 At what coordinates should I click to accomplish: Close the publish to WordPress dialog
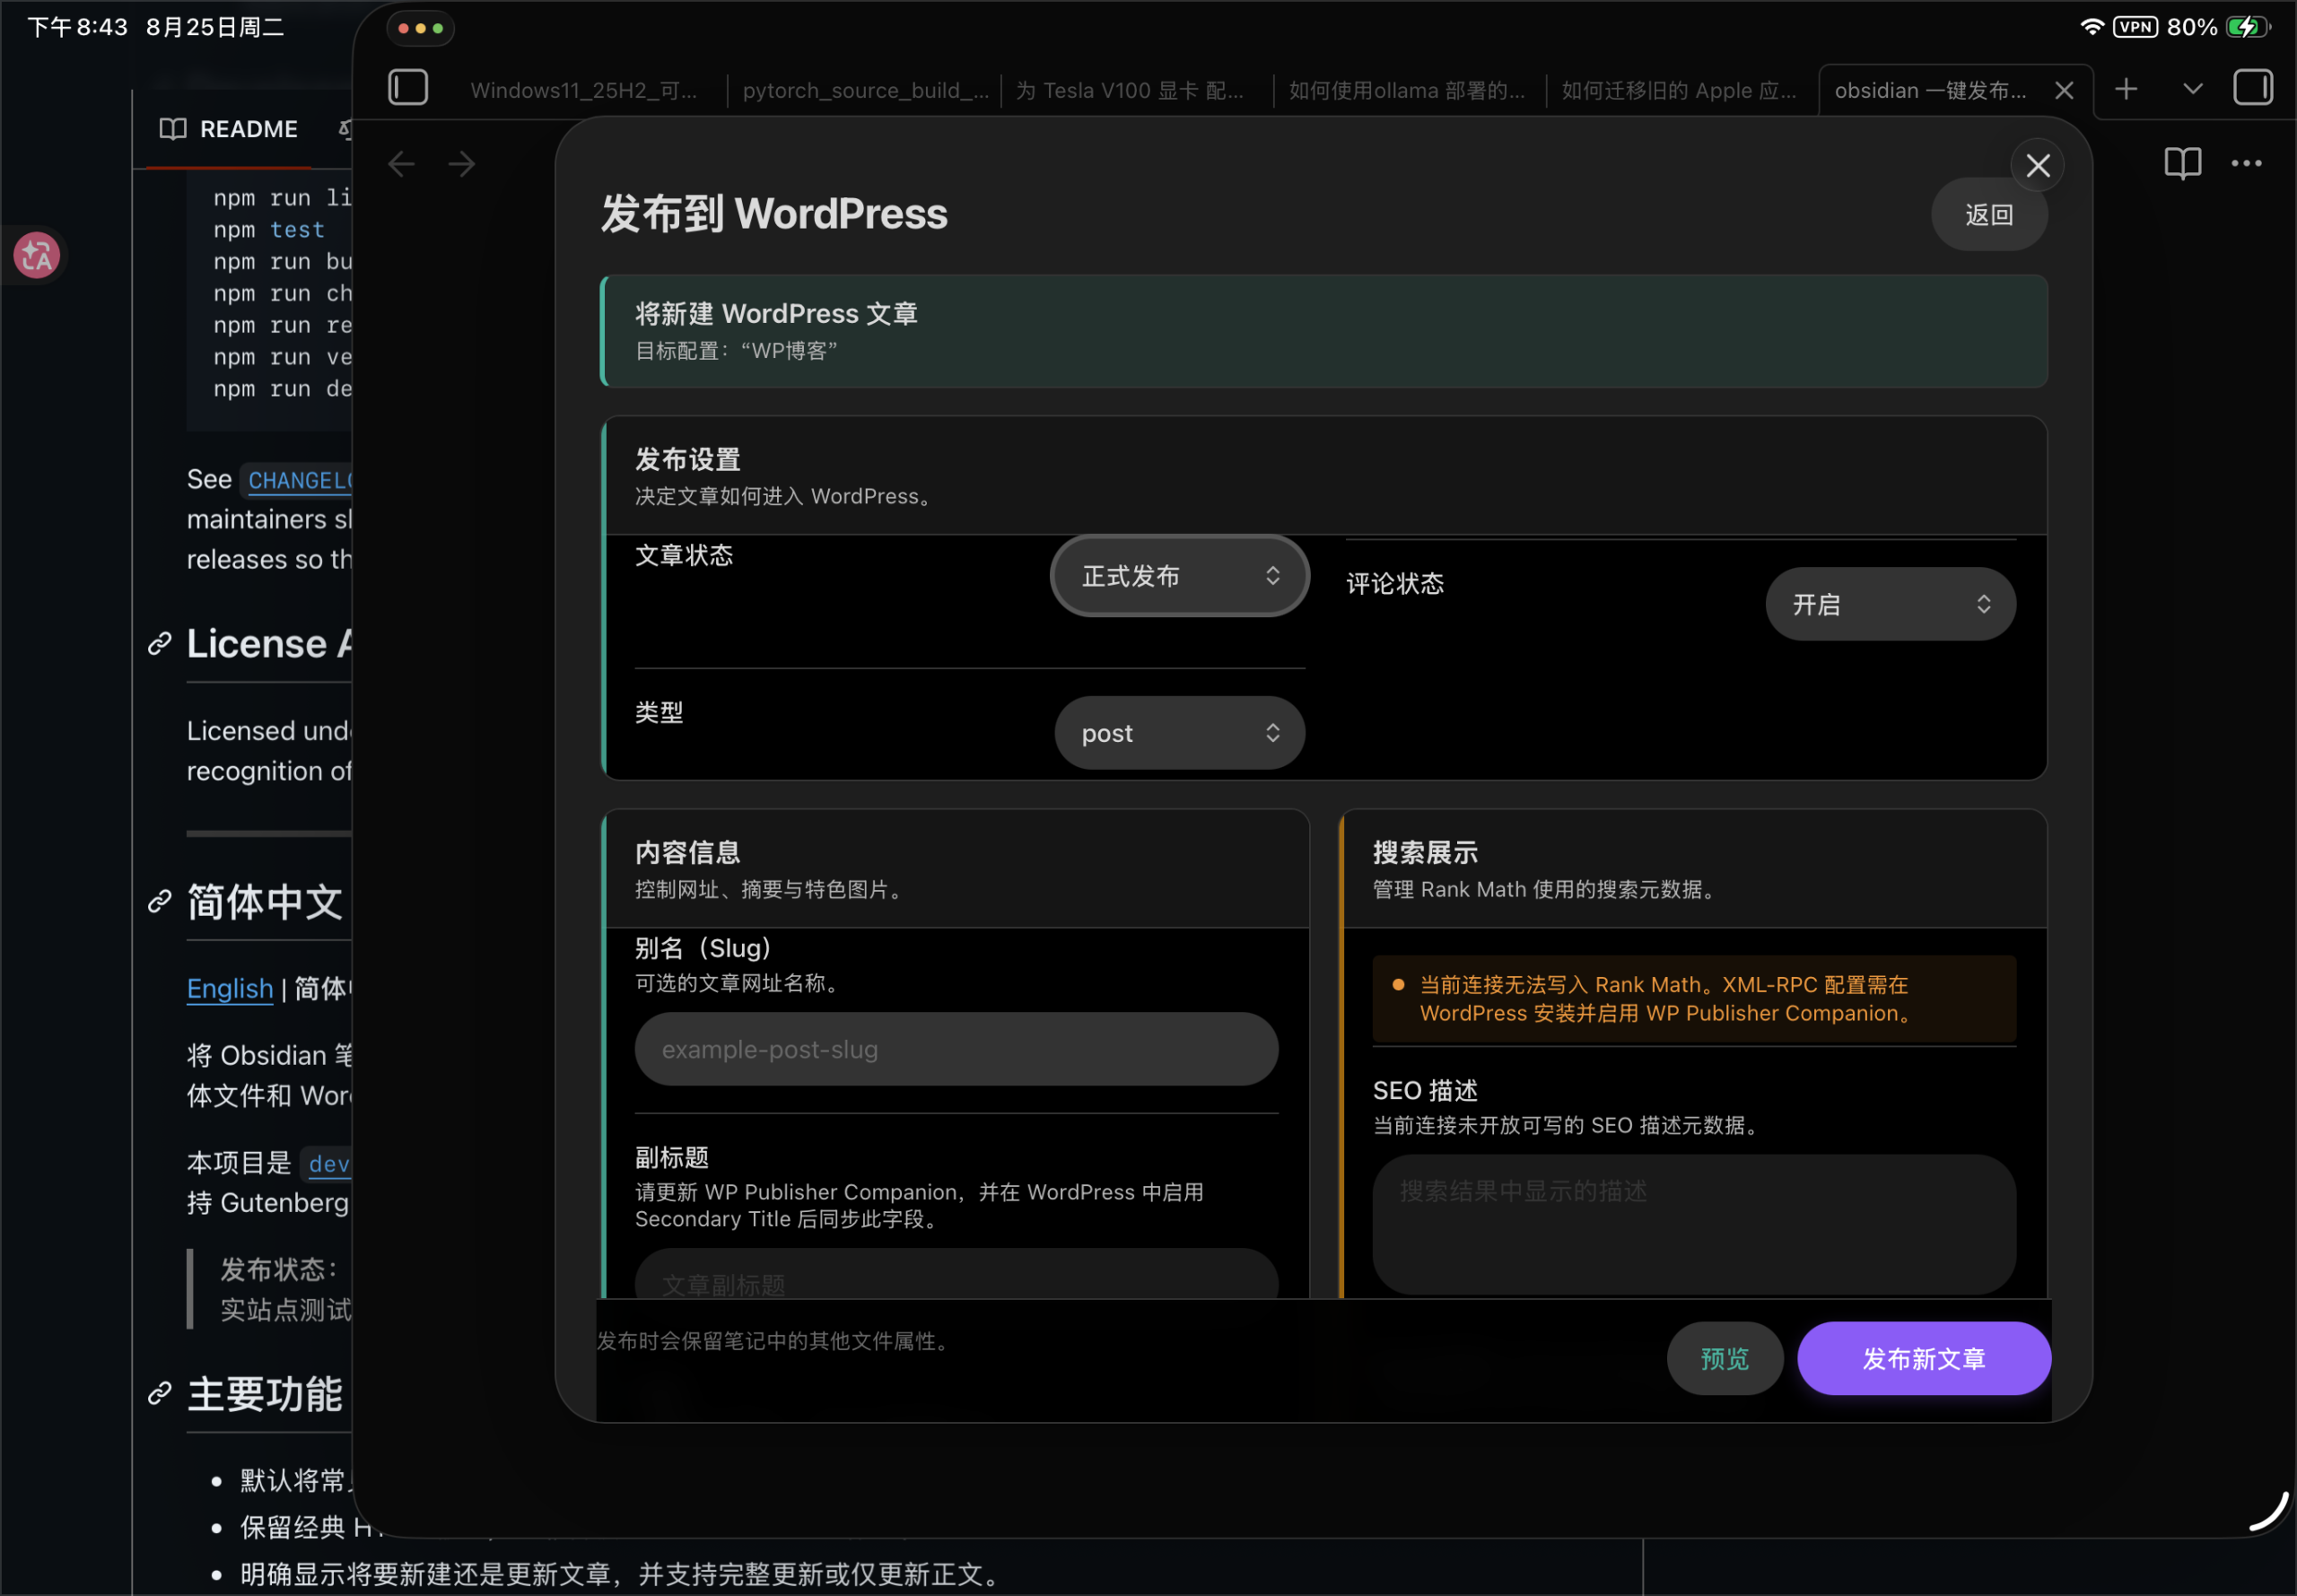pyautogui.click(x=2037, y=166)
